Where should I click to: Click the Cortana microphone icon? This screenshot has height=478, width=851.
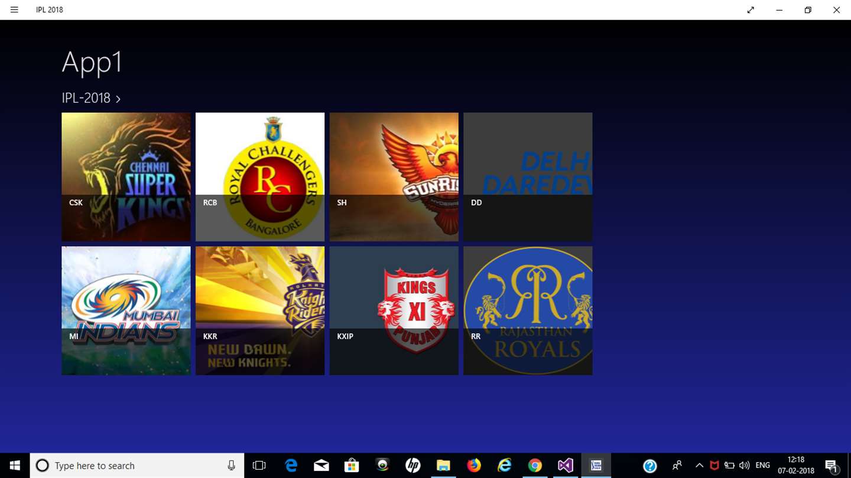[x=231, y=466]
